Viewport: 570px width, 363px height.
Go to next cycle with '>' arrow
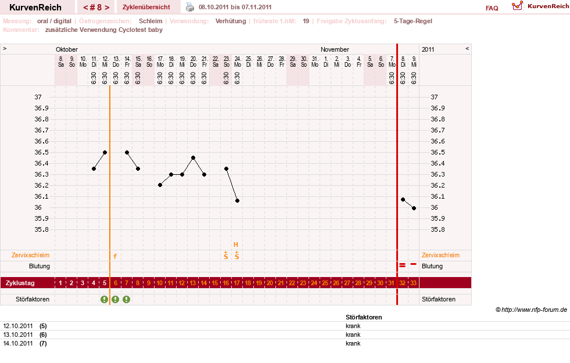click(x=107, y=8)
